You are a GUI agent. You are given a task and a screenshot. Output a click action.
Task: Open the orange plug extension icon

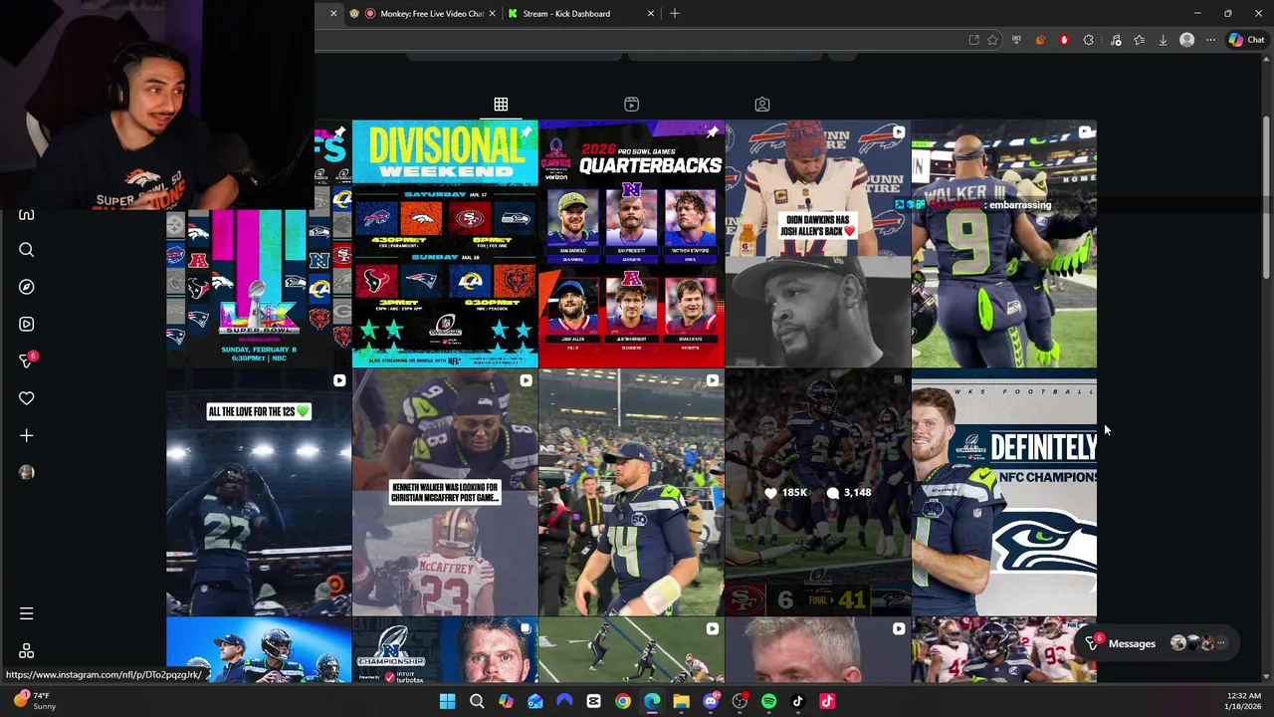click(x=1040, y=40)
